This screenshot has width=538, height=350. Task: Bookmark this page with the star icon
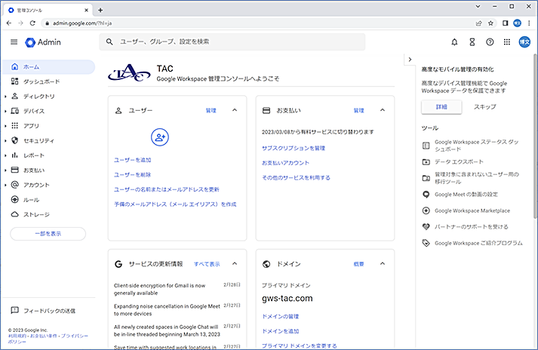pyautogui.click(x=490, y=23)
